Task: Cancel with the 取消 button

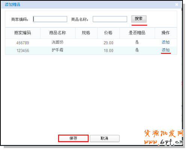Action: tap(104, 138)
